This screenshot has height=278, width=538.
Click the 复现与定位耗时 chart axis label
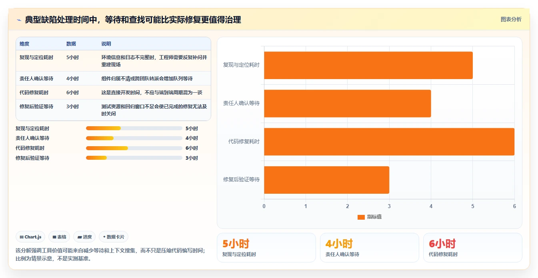(241, 65)
